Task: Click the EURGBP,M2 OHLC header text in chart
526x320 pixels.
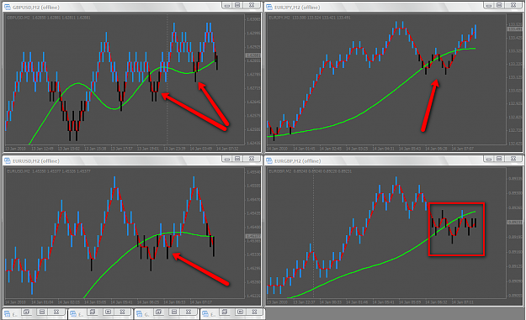Action: [311, 171]
